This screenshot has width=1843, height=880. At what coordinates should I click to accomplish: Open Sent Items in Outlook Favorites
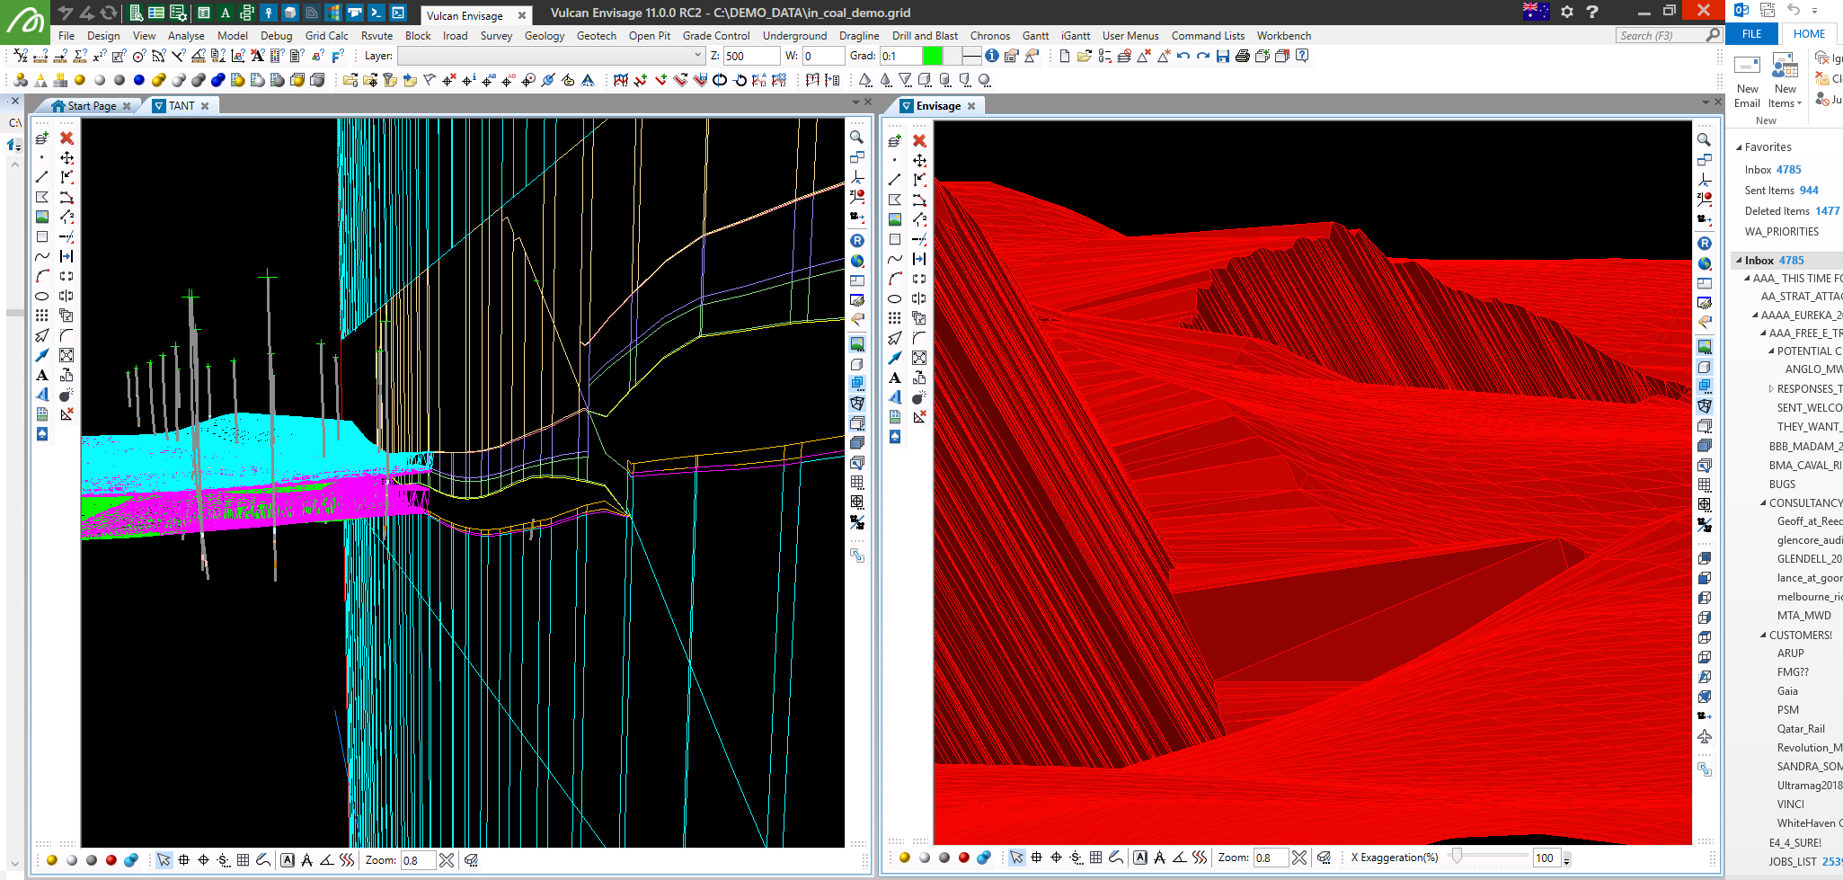click(1768, 191)
